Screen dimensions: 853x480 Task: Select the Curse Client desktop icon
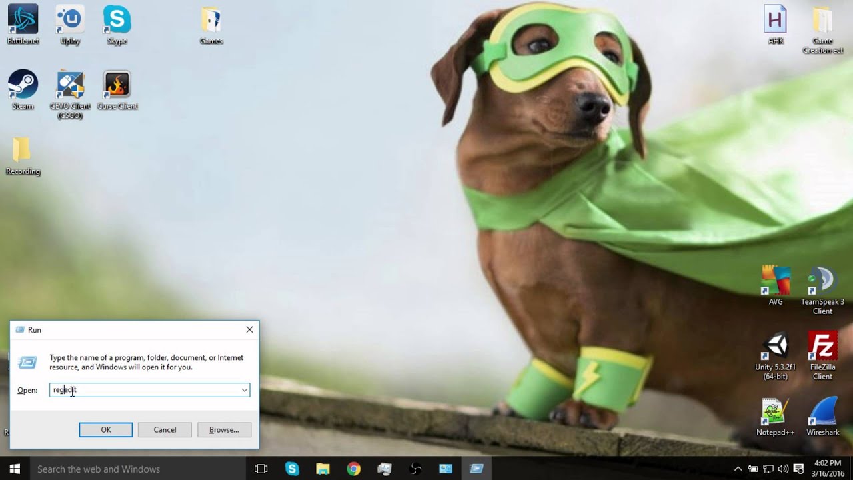click(117, 90)
